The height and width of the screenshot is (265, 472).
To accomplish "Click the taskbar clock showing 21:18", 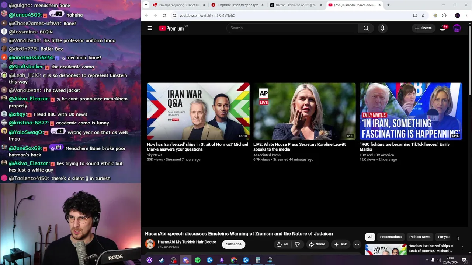I will coord(450,260).
